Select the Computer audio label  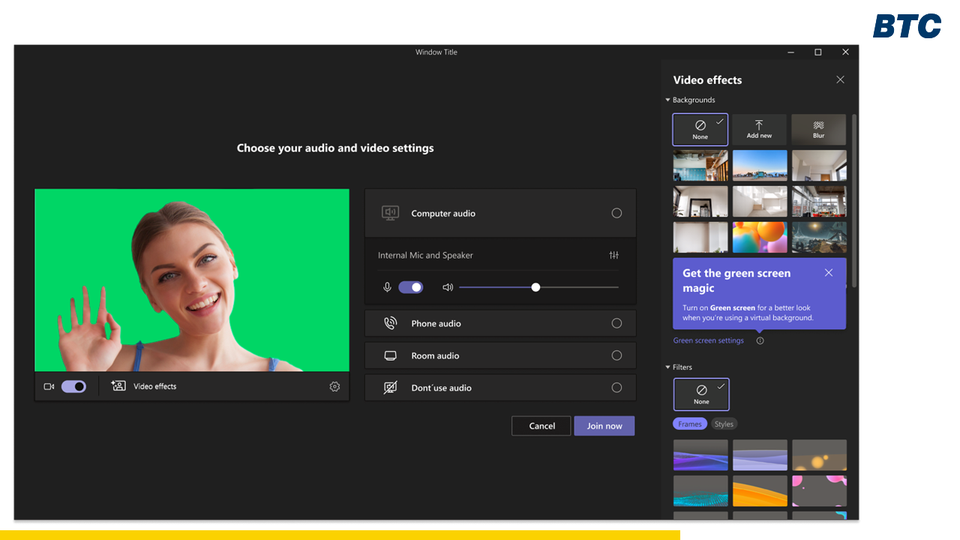coord(443,213)
